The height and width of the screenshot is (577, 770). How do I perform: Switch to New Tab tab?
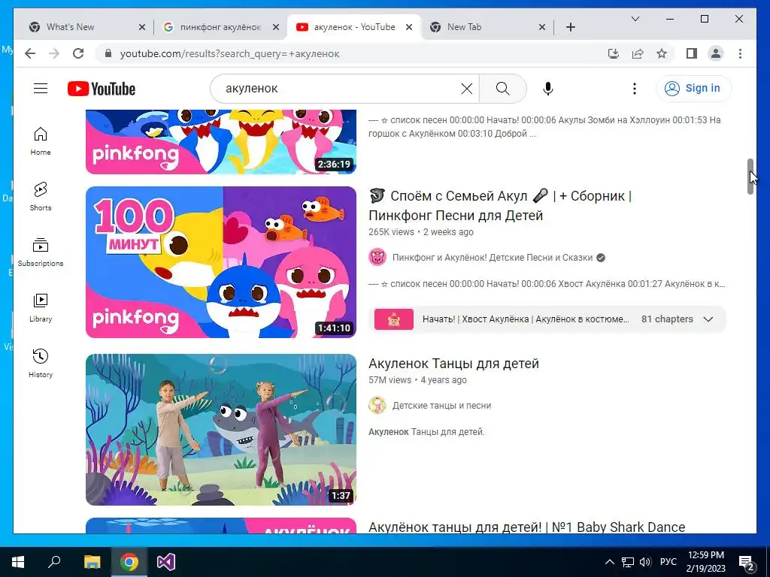[487, 27]
